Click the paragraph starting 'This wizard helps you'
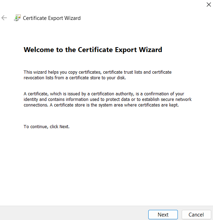Viewport: 213px width, 220px height. [x=97, y=75]
